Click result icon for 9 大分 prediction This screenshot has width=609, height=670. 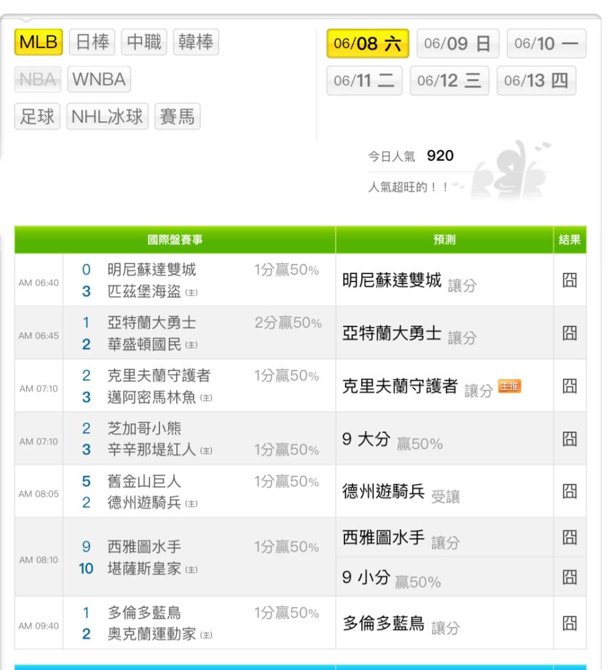569,439
